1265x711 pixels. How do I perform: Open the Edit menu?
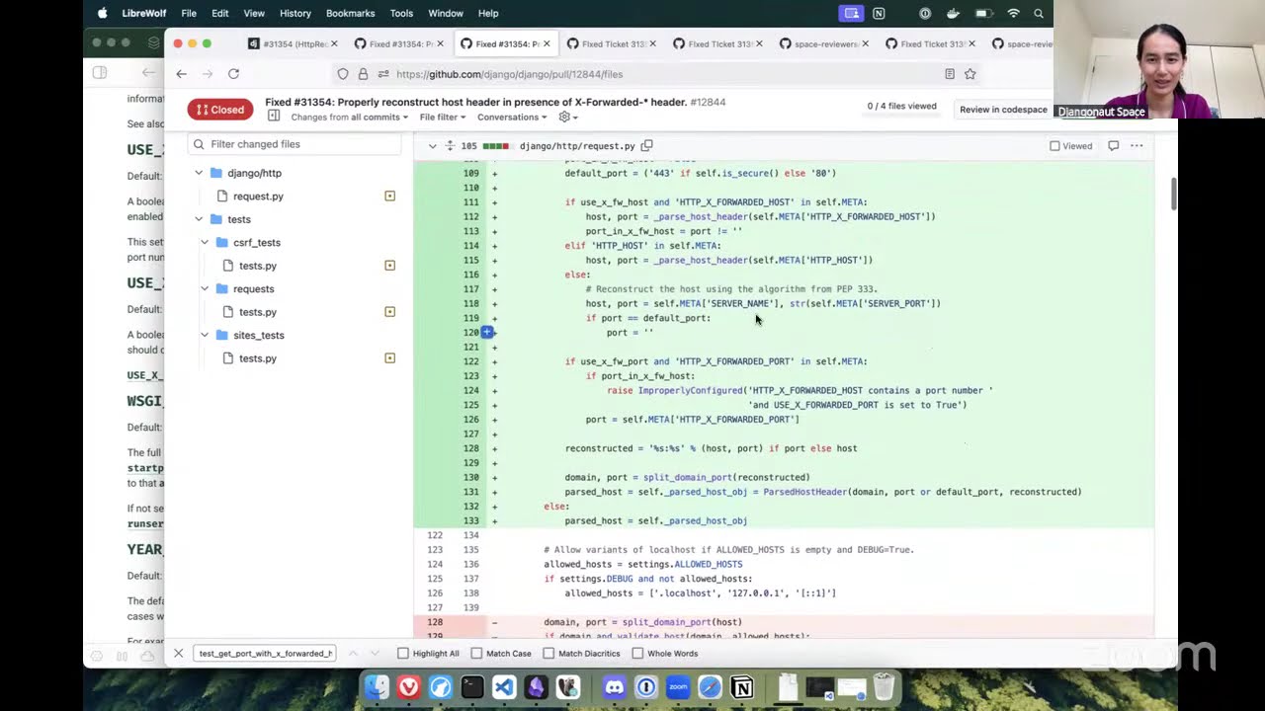click(220, 13)
